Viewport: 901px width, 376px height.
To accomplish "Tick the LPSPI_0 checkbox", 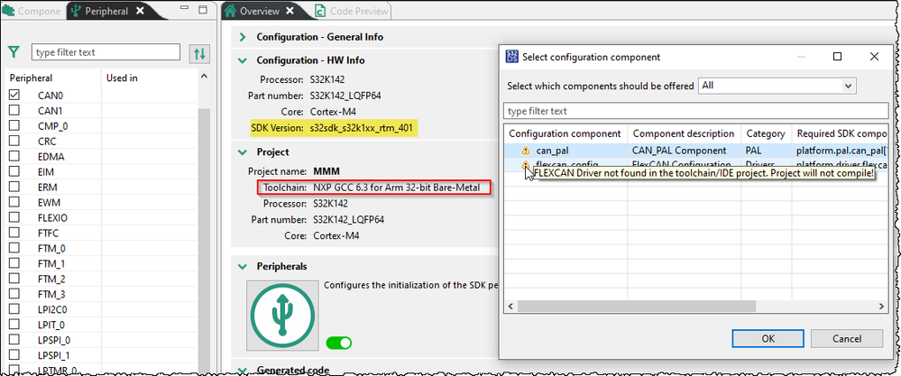I will click(x=14, y=341).
